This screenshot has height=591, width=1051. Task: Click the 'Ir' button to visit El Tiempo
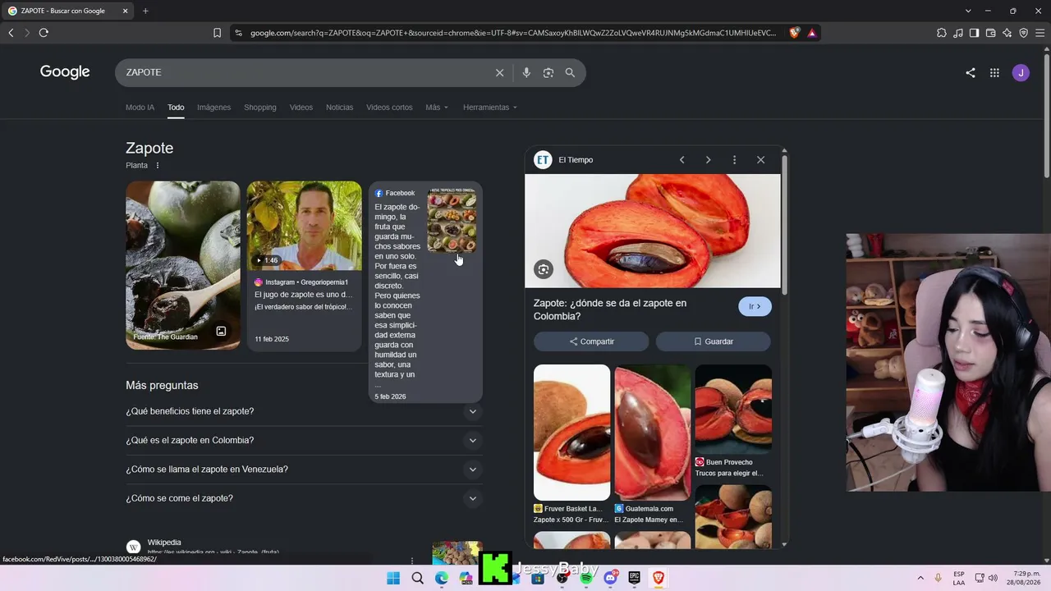coord(755,306)
